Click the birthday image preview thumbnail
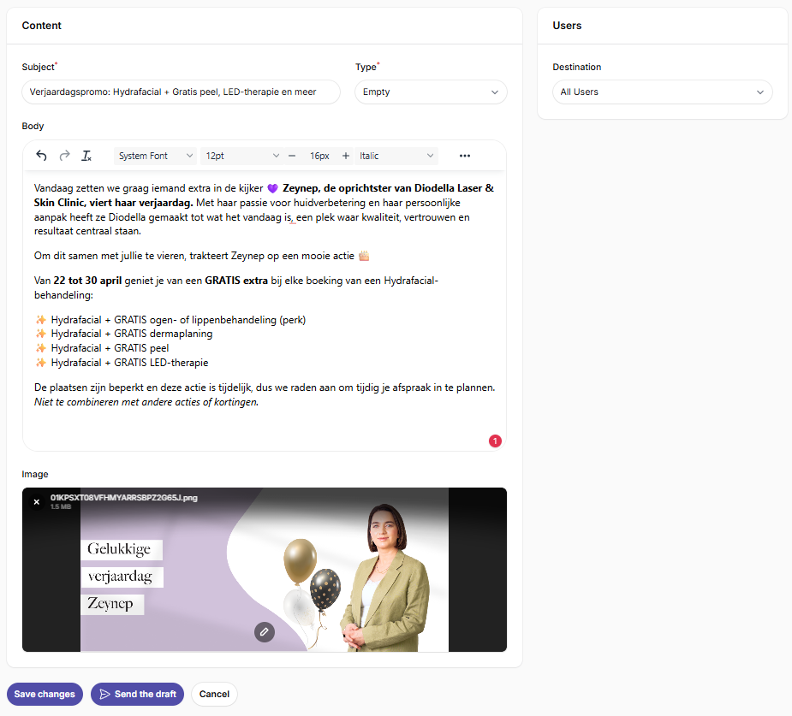 click(x=265, y=570)
